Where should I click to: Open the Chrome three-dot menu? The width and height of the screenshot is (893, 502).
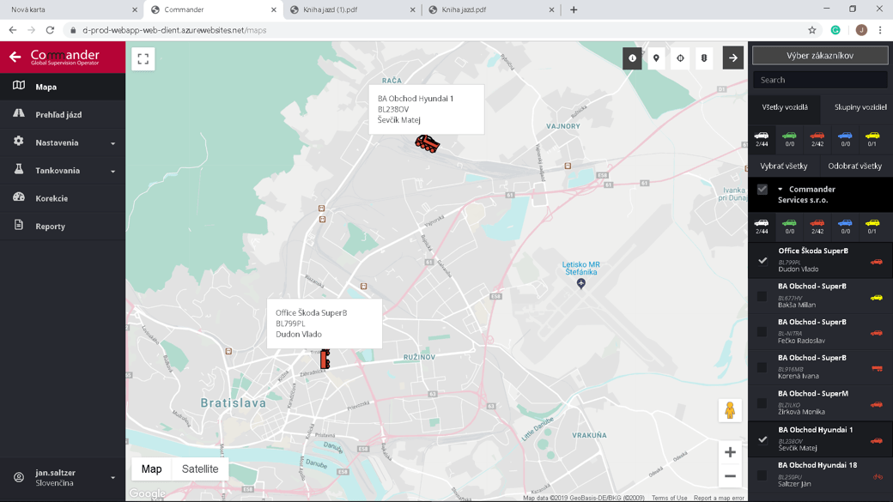pos(880,30)
